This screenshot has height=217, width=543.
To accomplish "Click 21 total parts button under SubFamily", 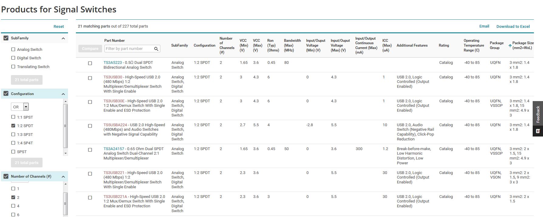I will coord(27,80).
